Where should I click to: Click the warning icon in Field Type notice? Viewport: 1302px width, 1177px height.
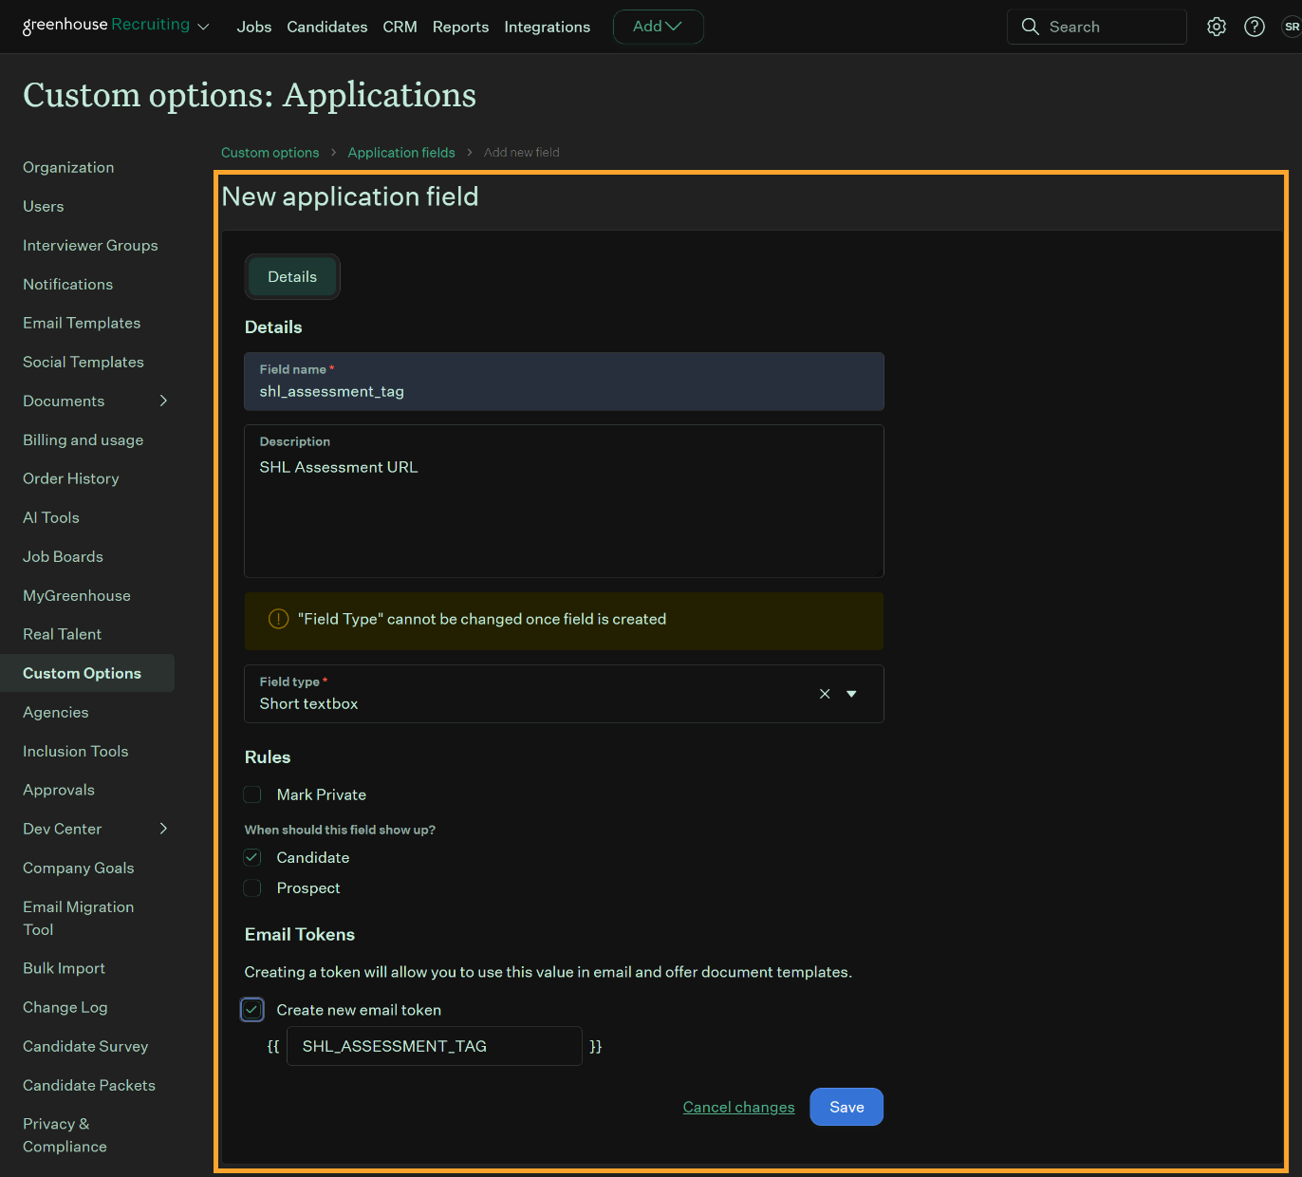tap(278, 619)
